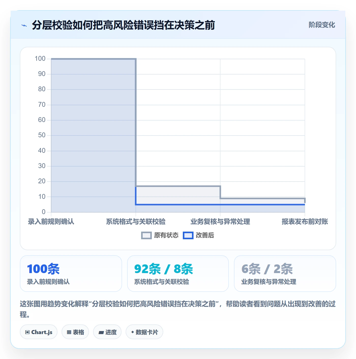Click the x-axis label 报表发布前对账

[x=305, y=222]
